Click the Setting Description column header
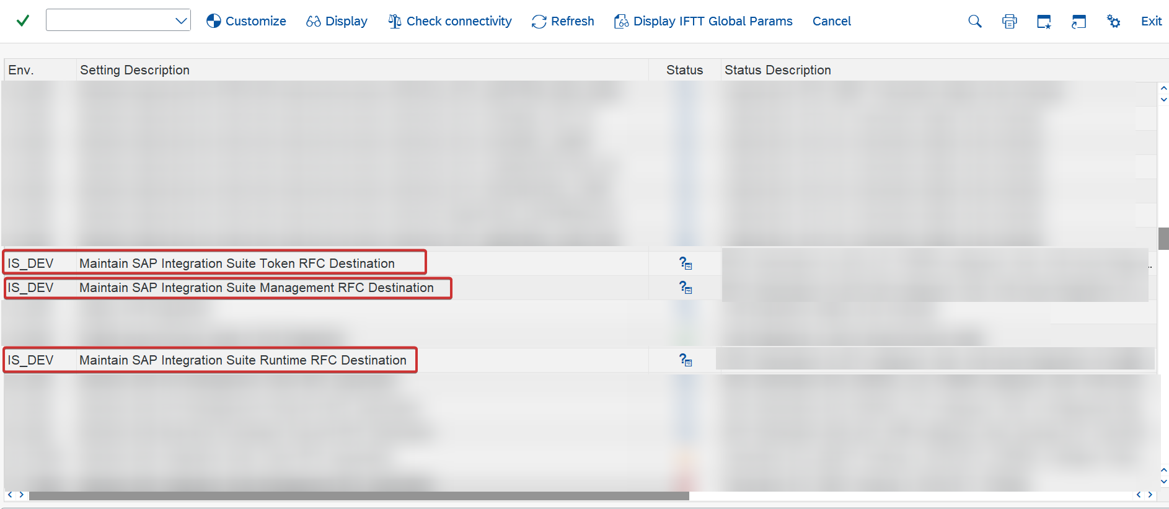The image size is (1169, 509). (363, 70)
